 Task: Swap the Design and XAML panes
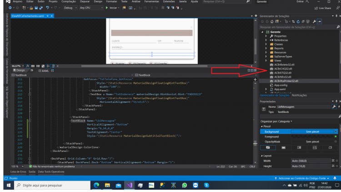(32, 71)
